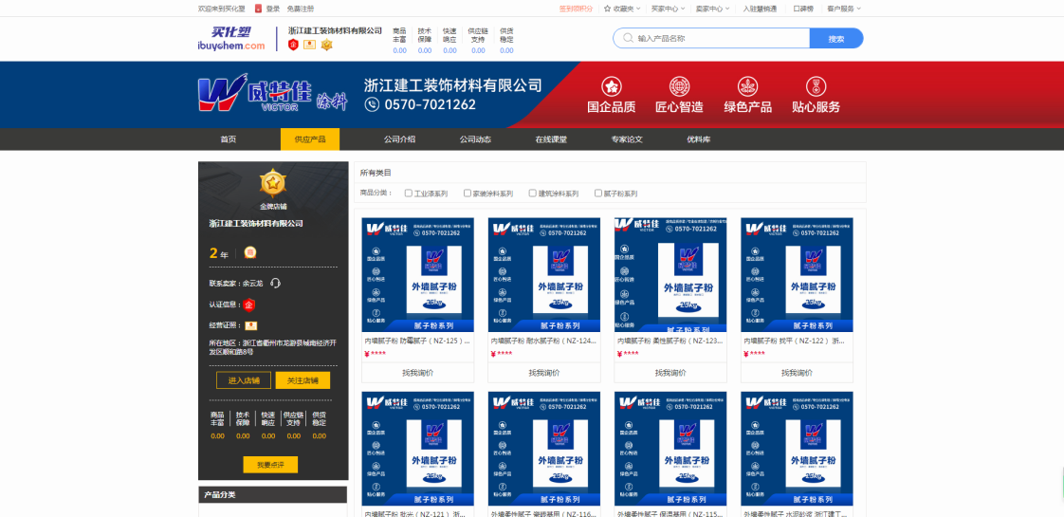Viewport: 1064px width, 517px height.
Task: Open the 优料库 tab
Action: (x=698, y=139)
